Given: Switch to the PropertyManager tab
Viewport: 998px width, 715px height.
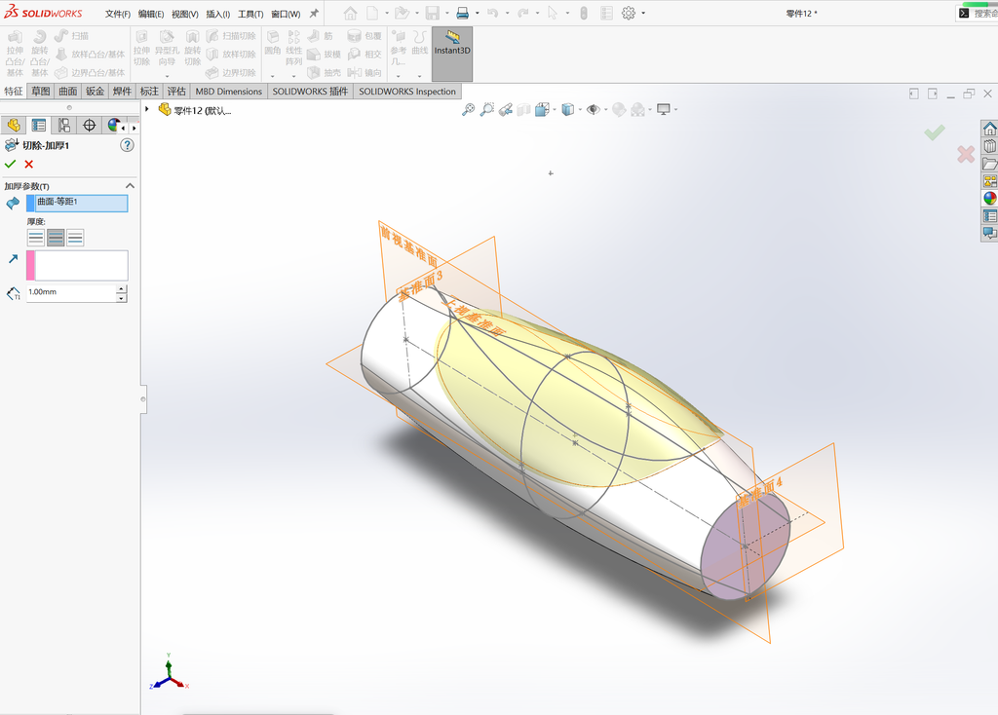Looking at the screenshot, I should [x=39, y=126].
